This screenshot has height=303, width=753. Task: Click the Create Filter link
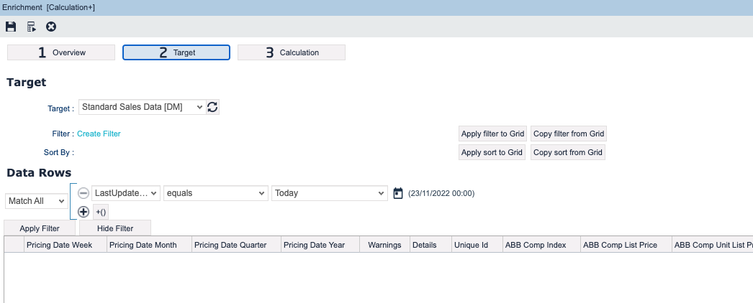coord(99,134)
